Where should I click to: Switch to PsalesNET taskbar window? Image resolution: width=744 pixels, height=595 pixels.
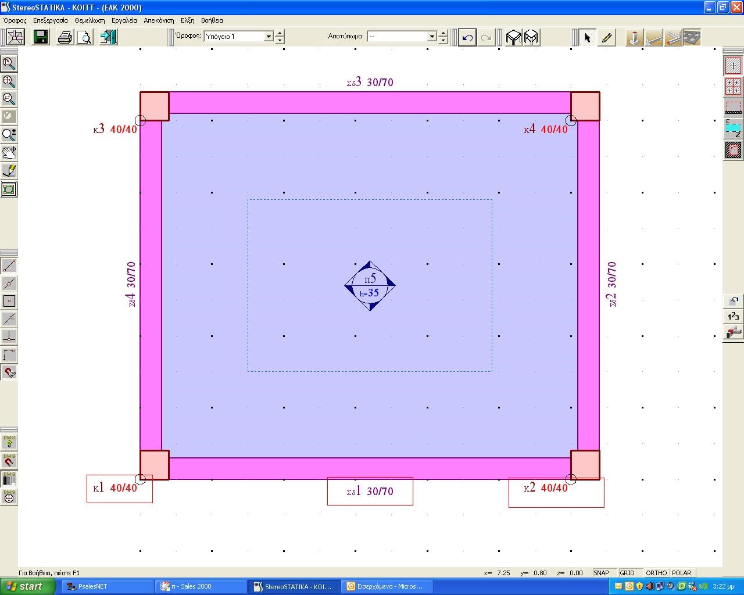(x=108, y=586)
